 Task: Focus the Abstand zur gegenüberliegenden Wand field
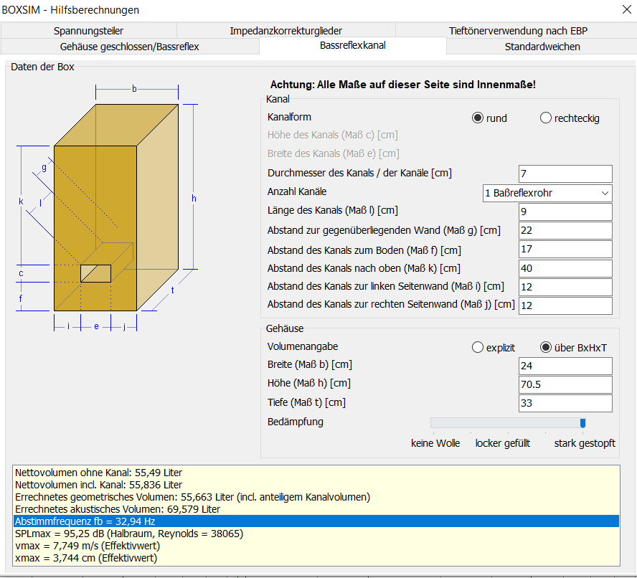pos(565,230)
